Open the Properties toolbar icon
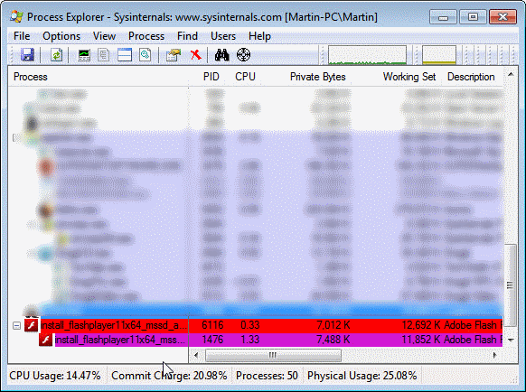The height and width of the screenshot is (392, 526). (x=174, y=55)
